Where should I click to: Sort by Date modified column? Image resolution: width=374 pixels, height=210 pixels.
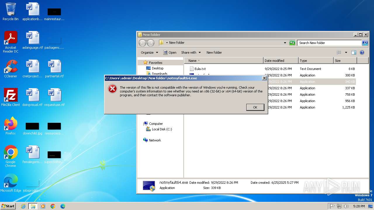[x=281, y=61]
